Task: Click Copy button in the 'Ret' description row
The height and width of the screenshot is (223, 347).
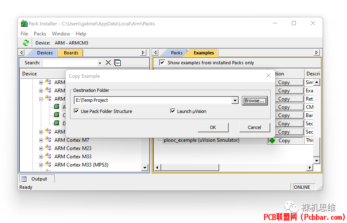Action: click(x=289, y=99)
